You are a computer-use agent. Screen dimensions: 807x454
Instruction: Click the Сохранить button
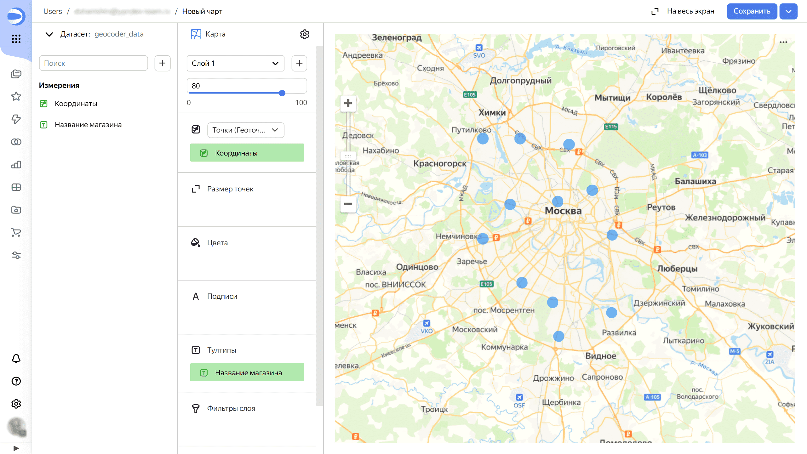point(752,11)
